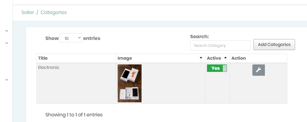Click the grey handle of Active switch
This screenshot has width=307, height=122.
coord(225,68)
